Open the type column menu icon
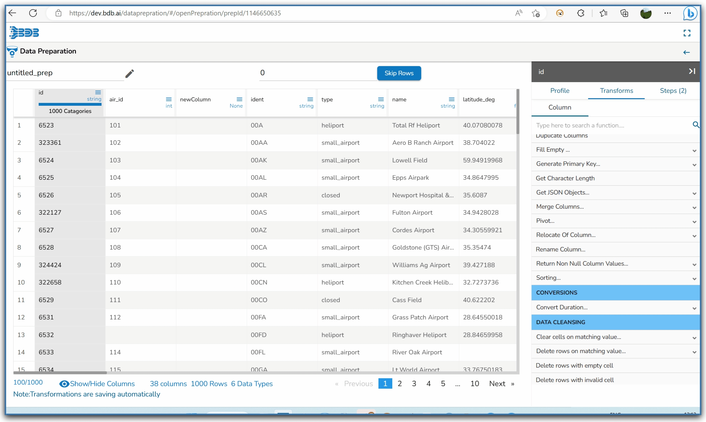The image size is (706, 422). (x=381, y=99)
